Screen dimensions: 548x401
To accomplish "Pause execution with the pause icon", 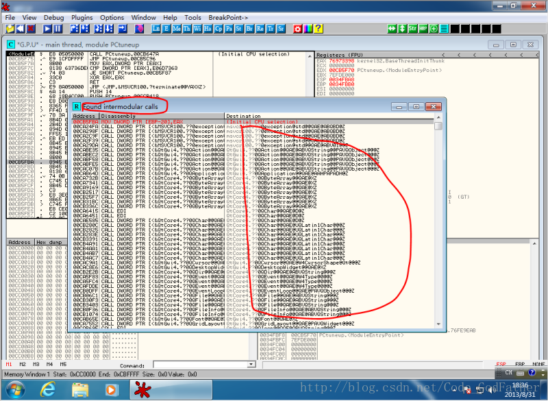I will pos(58,29).
